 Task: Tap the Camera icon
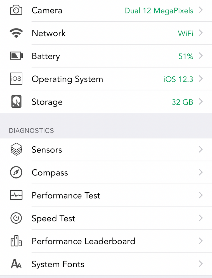click(16, 10)
